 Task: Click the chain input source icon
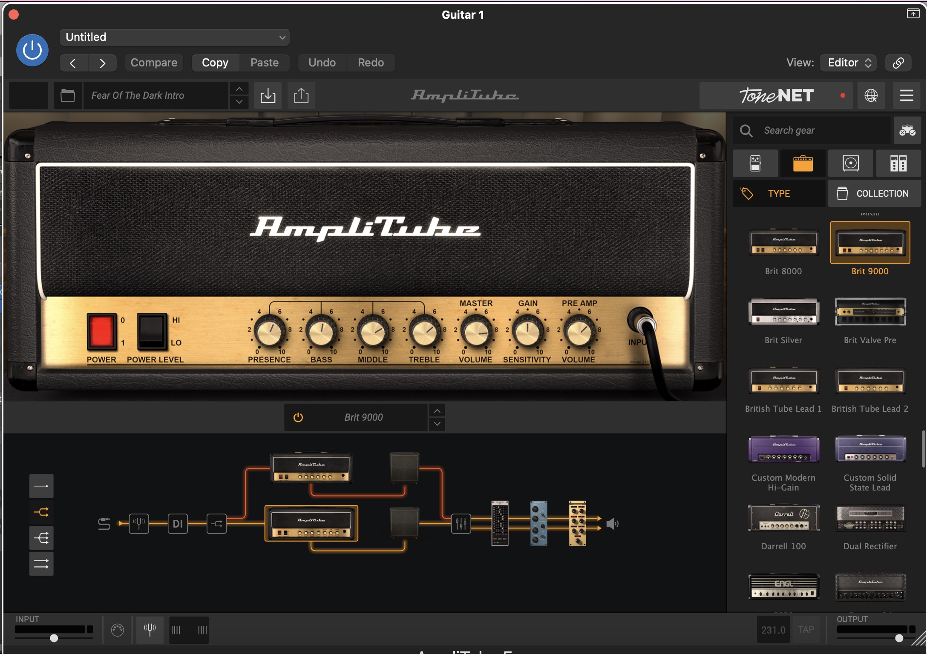(104, 523)
